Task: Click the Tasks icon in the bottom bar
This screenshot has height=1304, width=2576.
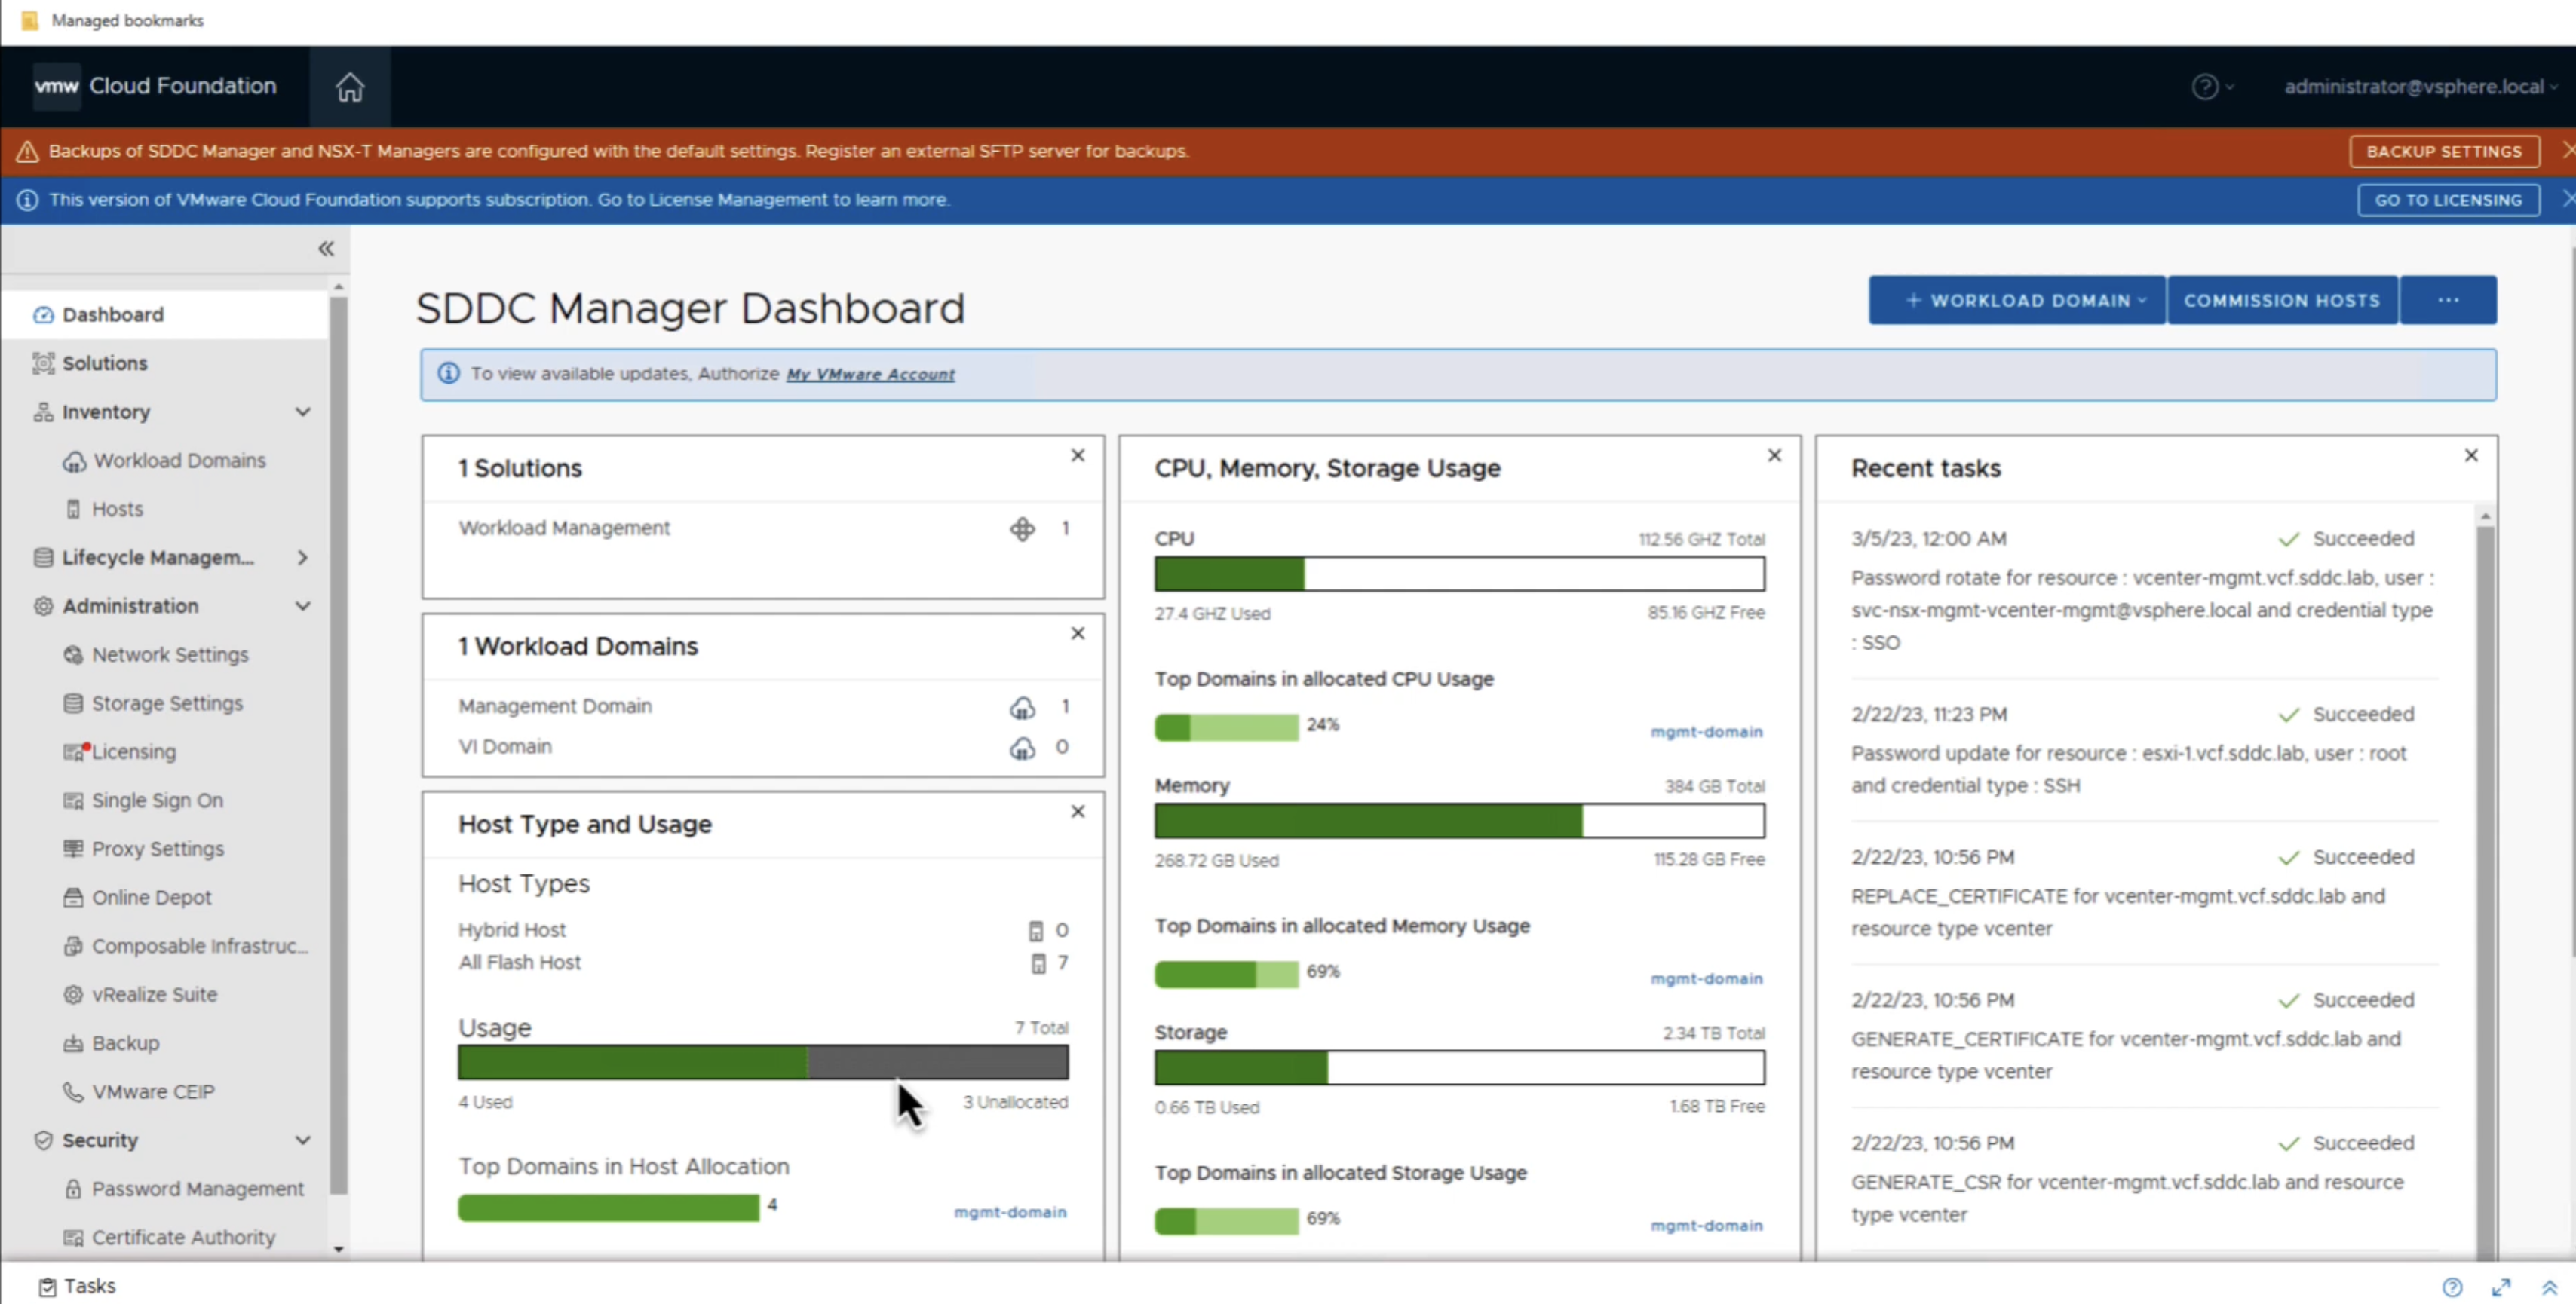Action: point(46,1285)
